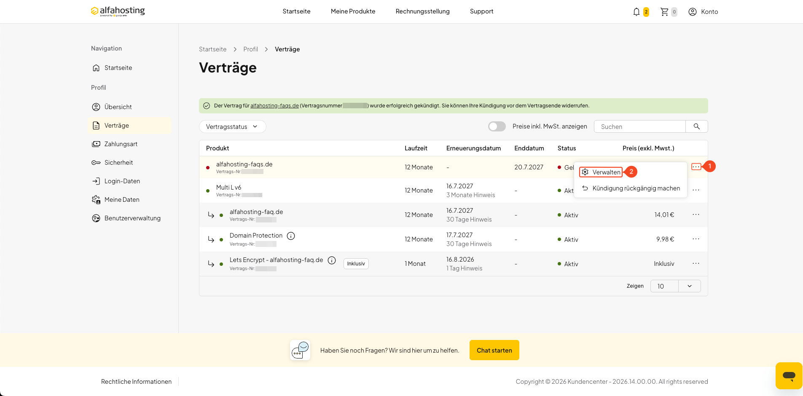This screenshot has height=396, width=803.
Task: Open the notifications bell icon
Action: [636, 12]
